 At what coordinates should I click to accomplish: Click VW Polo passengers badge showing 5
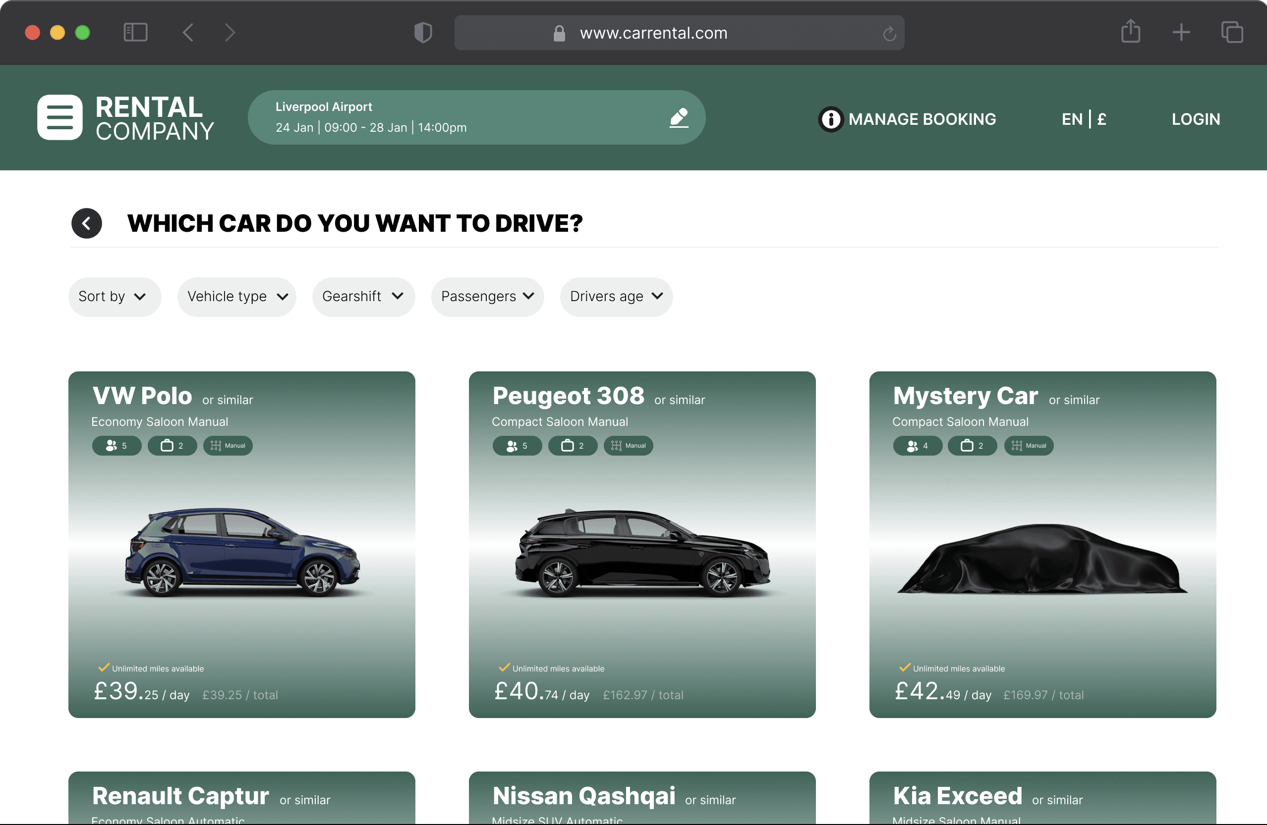click(116, 446)
